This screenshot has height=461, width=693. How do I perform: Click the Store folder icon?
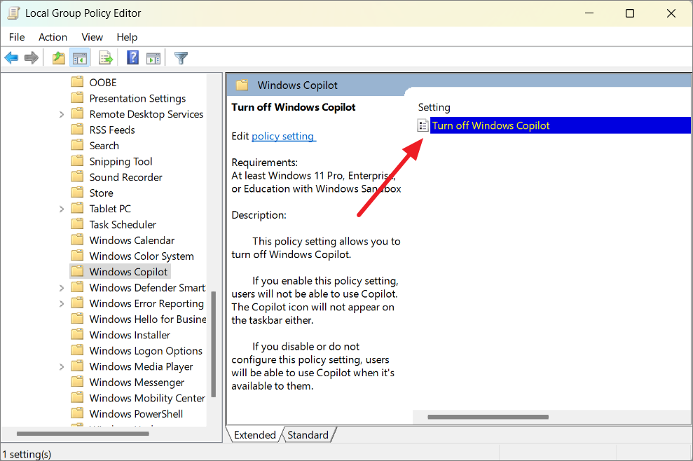click(77, 192)
